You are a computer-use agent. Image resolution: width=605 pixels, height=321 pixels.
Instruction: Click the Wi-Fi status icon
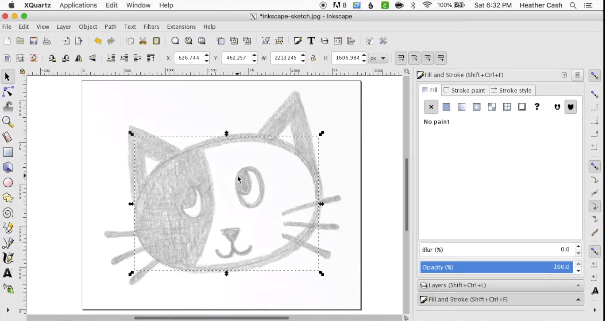[427, 5]
